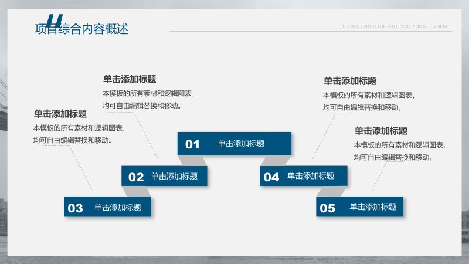This screenshot has width=469, height=264.
Task: Select the blue 04 step box
Action: [304, 175]
